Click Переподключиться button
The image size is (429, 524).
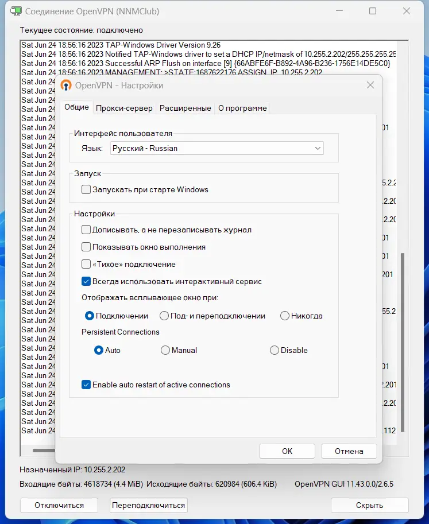click(149, 505)
